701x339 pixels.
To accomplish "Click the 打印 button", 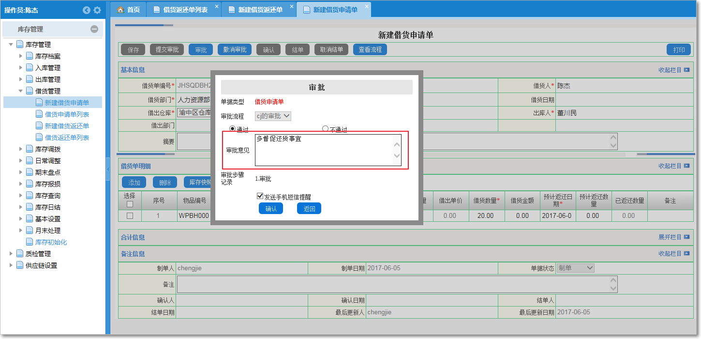I will (679, 50).
